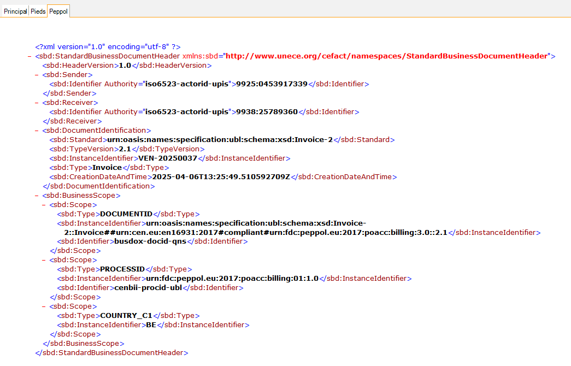The height and width of the screenshot is (366, 571).
Task: Select the Peppol tab
Action: point(58,11)
